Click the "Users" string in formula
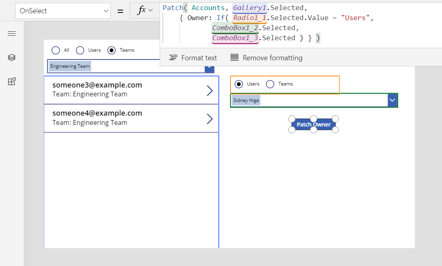Viewport: 442px width, 266px height. (x=355, y=18)
